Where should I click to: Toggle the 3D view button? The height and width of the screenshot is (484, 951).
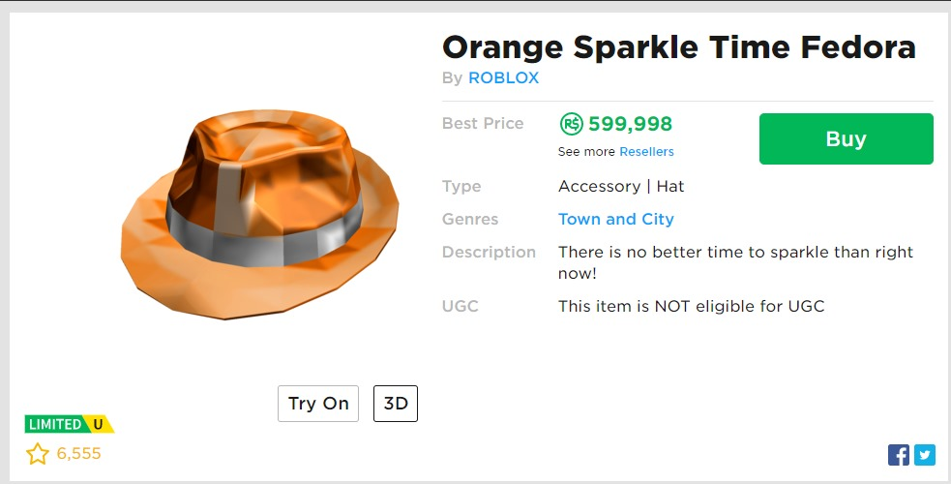tap(396, 404)
